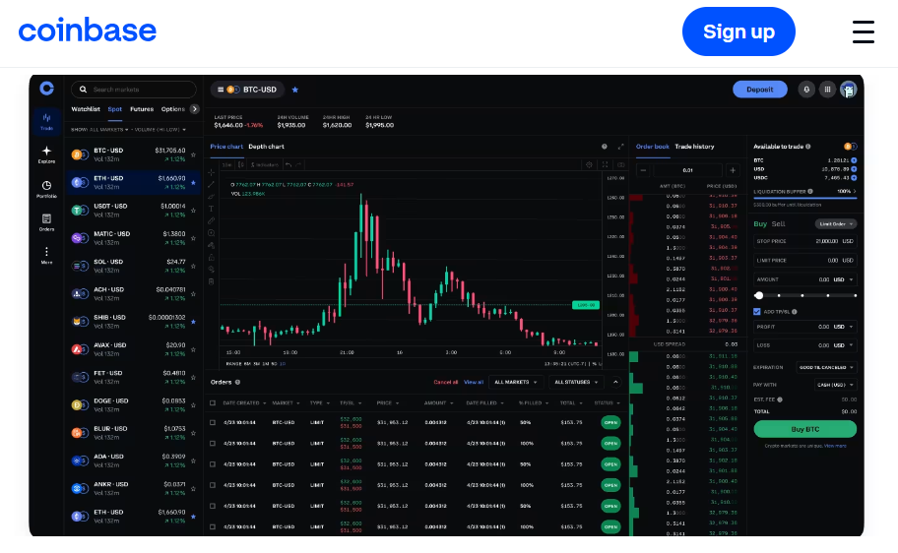Click the notifications bell icon
The width and height of the screenshot is (898, 553).
click(806, 90)
